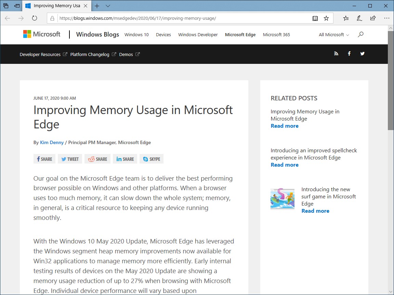Click the surf game thumbnail image

(x=282, y=198)
